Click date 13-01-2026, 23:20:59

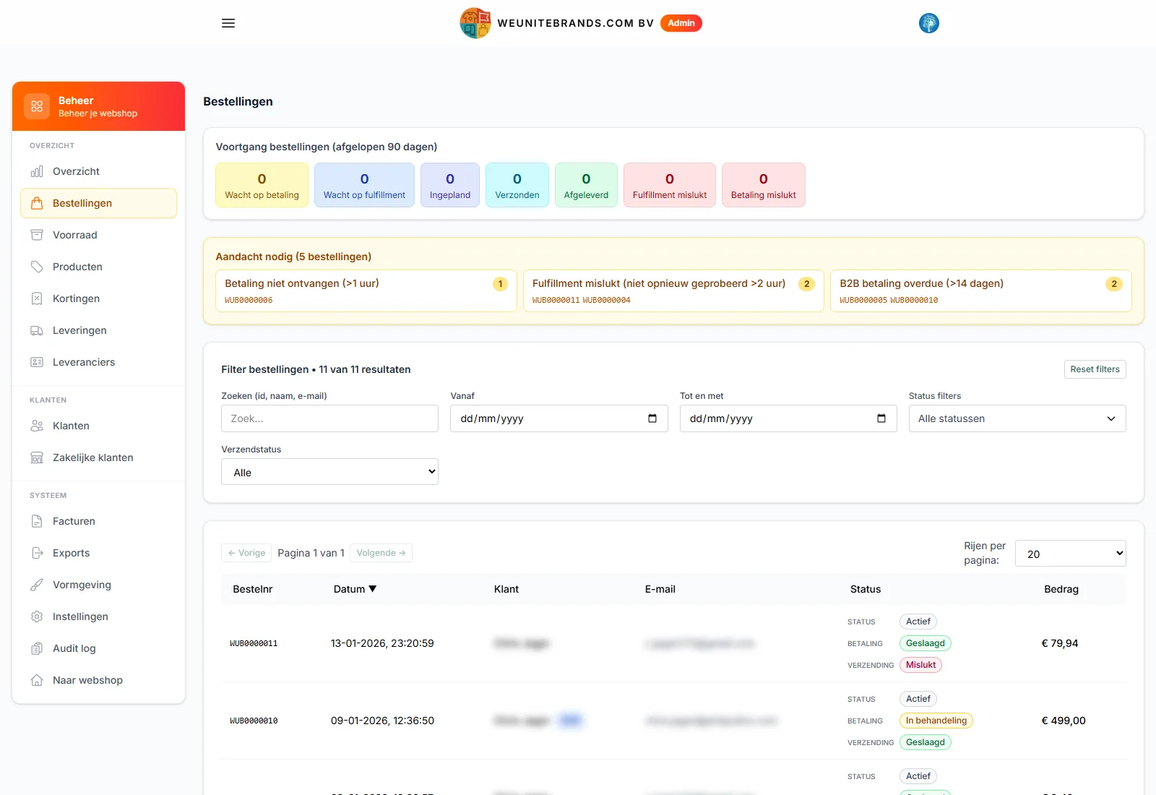[x=382, y=643]
